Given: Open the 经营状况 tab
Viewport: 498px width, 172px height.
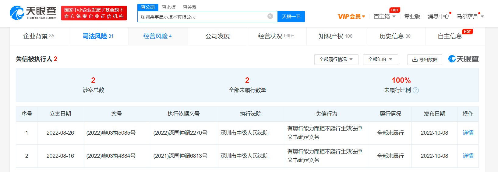Looking at the screenshot, I should 277,36.
